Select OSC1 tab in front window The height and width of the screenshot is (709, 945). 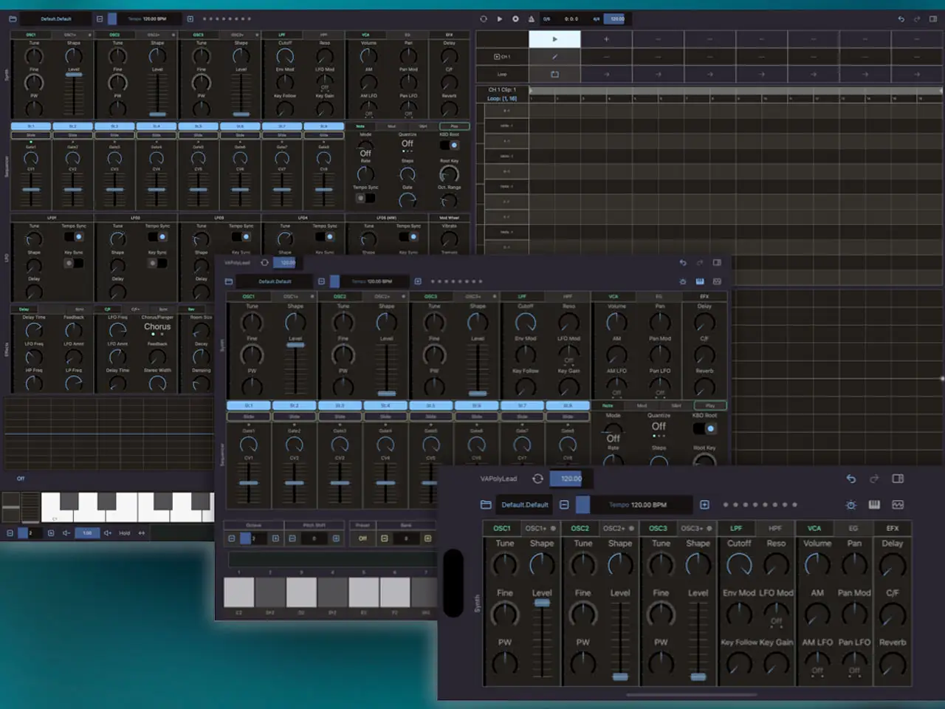(x=502, y=528)
